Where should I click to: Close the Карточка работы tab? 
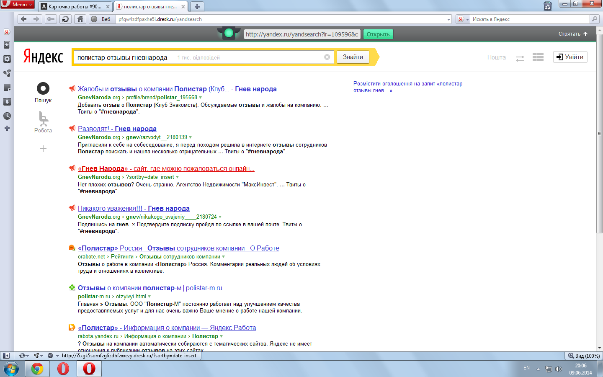tap(108, 7)
